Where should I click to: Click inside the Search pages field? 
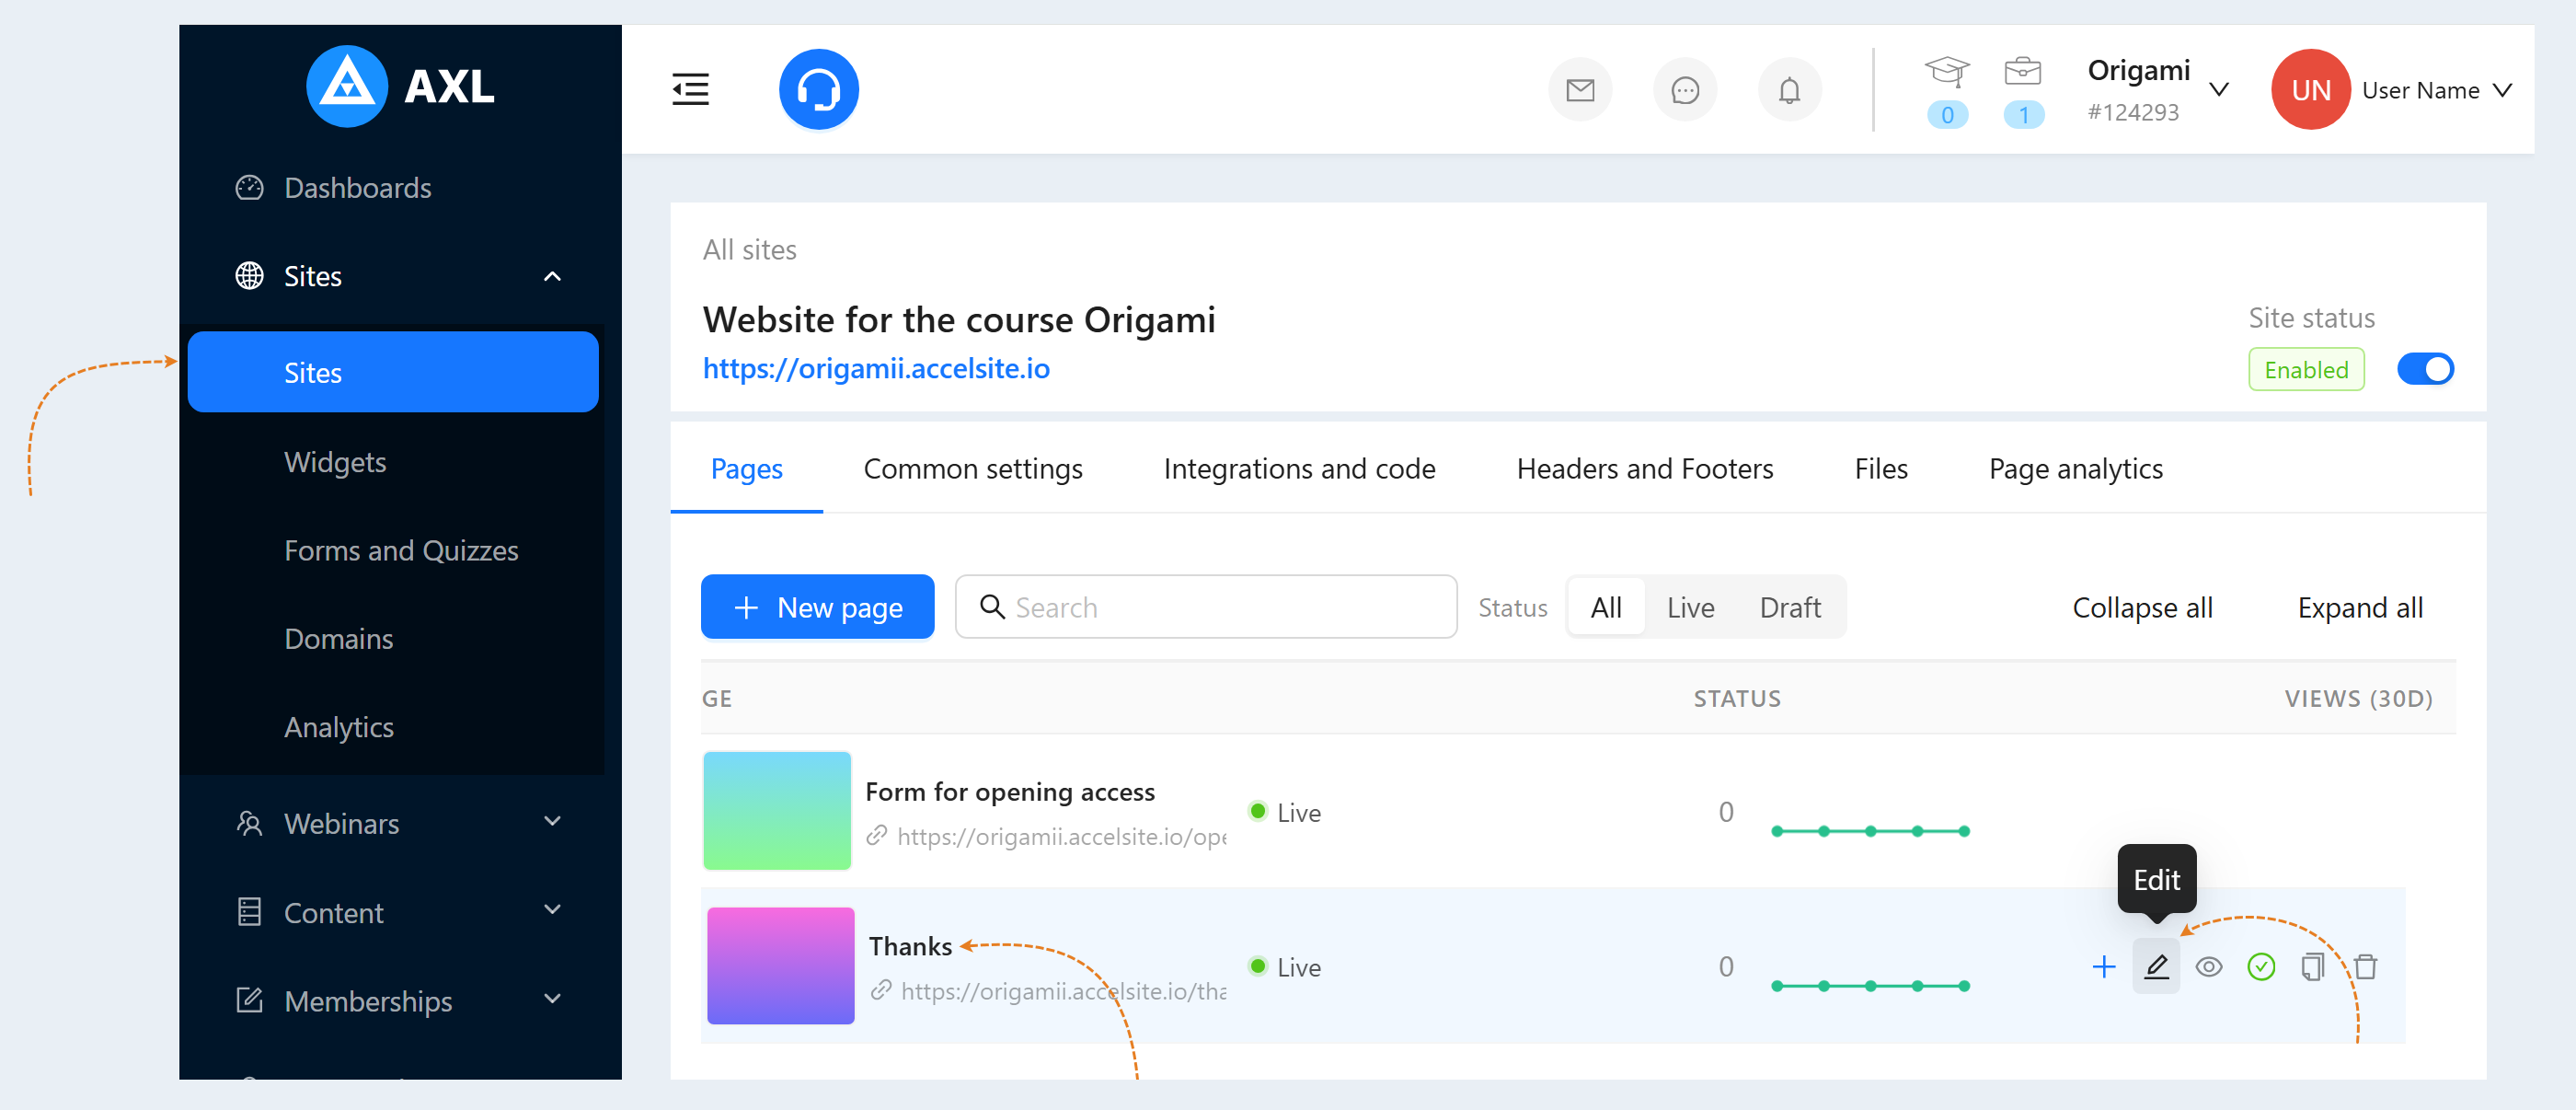(1205, 606)
